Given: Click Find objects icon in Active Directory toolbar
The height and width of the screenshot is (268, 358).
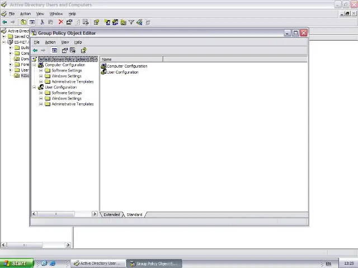Looking at the screenshot, I should [x=139, y=22].
